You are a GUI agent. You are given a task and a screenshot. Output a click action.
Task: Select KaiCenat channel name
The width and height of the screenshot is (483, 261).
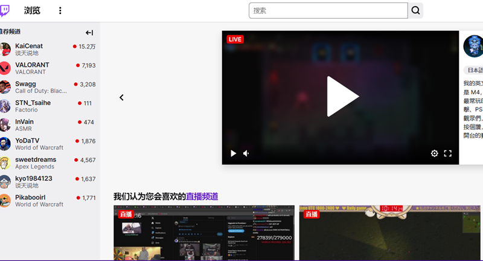29,46
